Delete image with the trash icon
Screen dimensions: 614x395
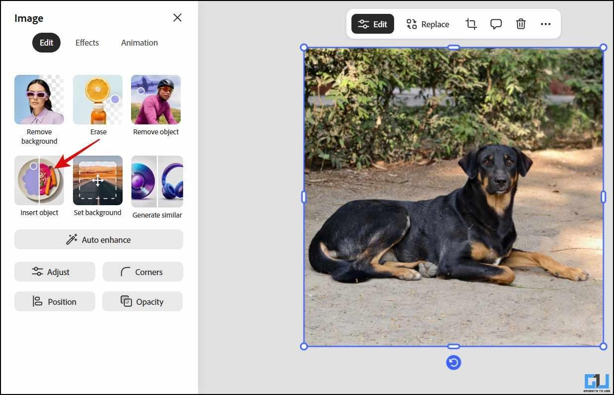point(521,24)
